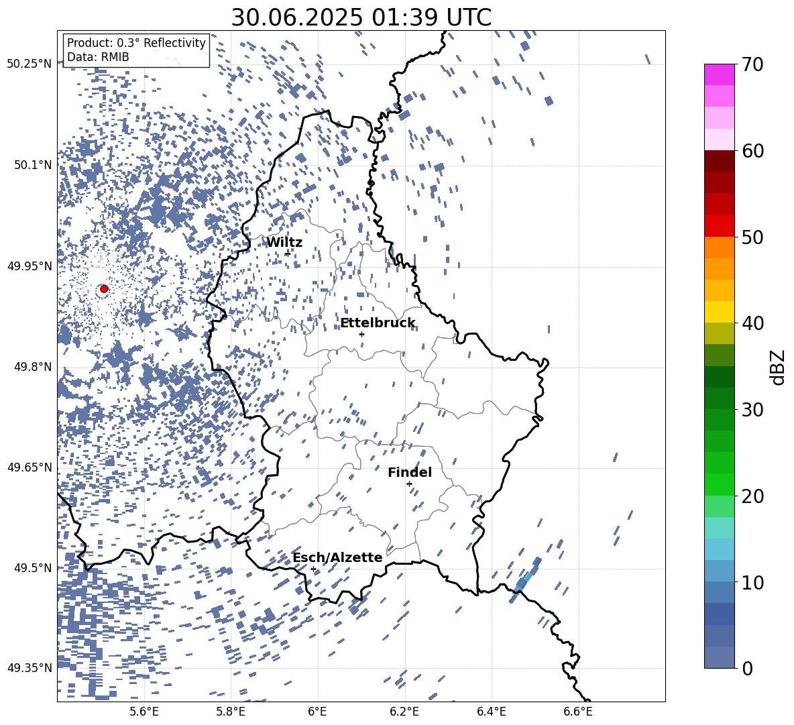The height and width of the screenshot is (725, 794).
Task: Click the 5.8°E longitude label
Action: pos(231,712)
